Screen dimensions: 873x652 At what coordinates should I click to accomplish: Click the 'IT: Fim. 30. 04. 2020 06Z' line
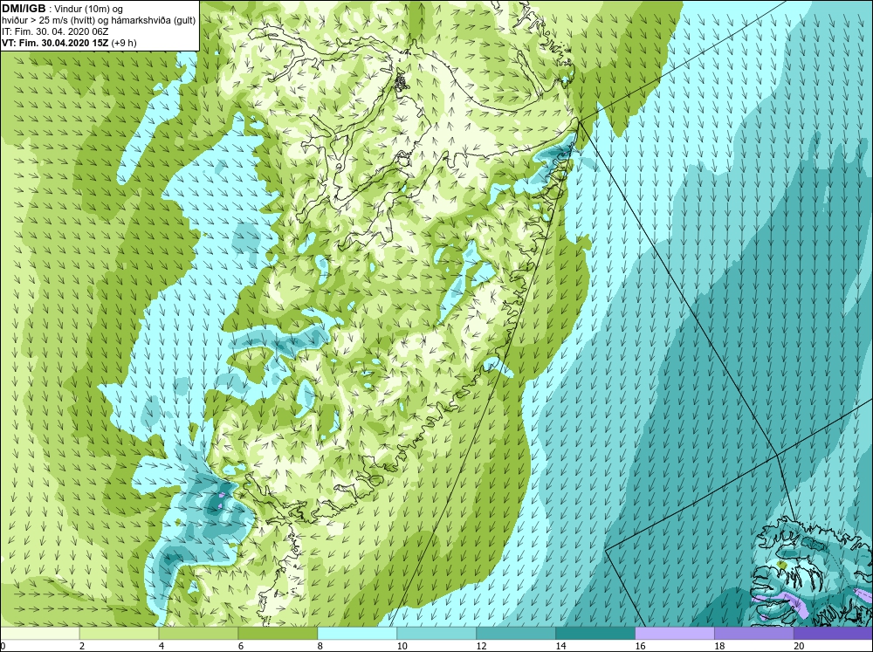click(x=55, y=31)
